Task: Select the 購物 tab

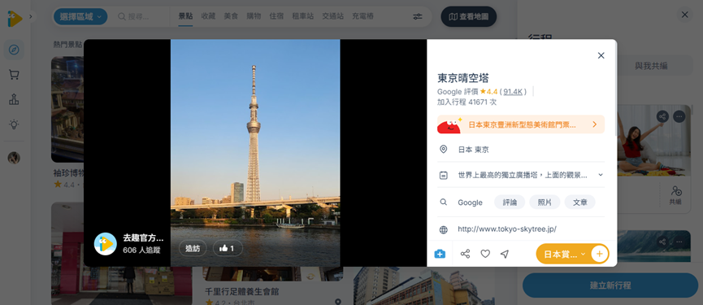Action: [x=254, y=16]
